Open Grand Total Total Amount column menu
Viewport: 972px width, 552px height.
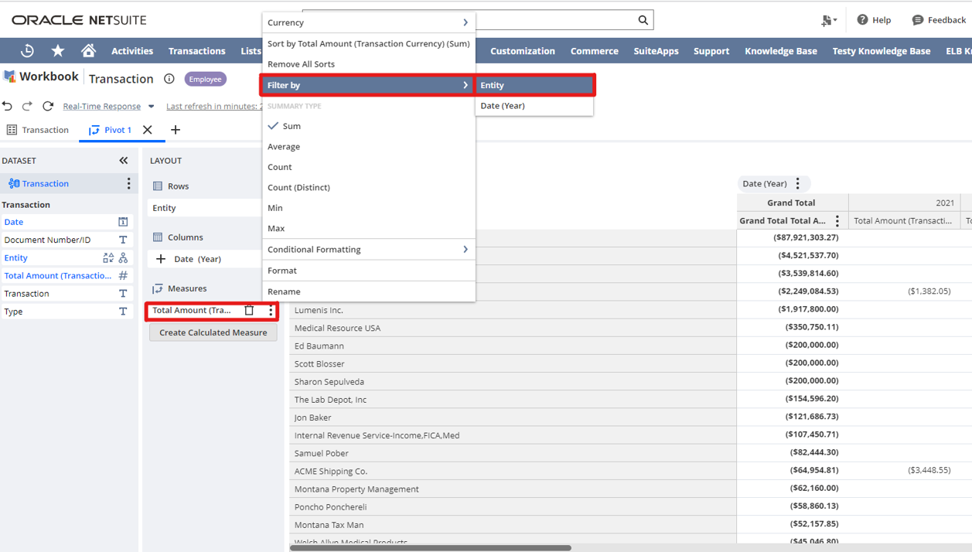[x=837, y=221]
